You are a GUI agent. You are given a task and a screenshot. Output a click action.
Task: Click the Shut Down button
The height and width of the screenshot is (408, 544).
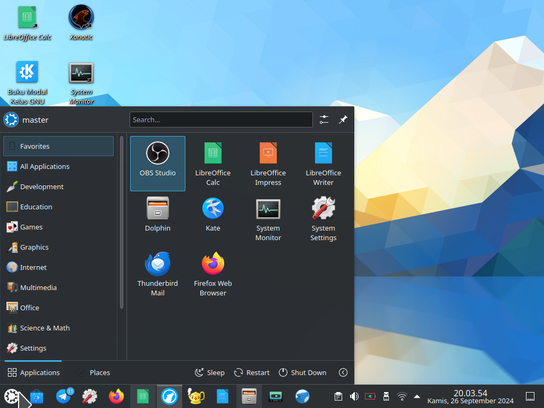(302, 372)
